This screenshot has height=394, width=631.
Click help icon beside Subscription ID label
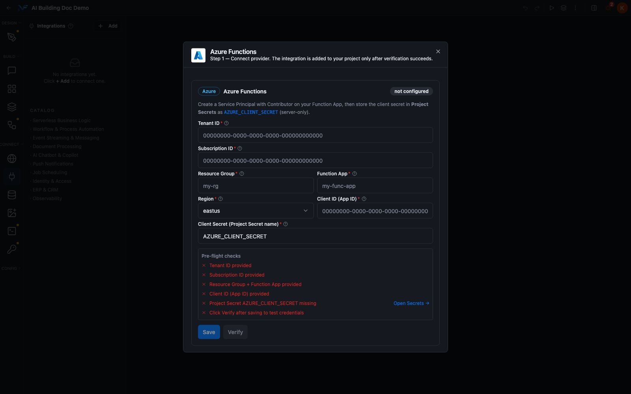(240, 149)
